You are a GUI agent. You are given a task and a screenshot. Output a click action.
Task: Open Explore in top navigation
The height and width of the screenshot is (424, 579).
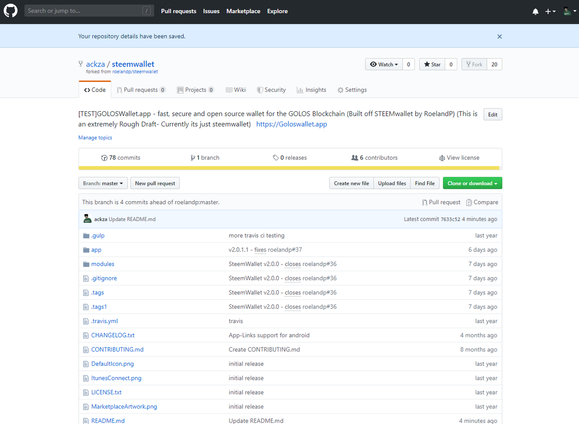pyautogui.click(x=277, y=11)
